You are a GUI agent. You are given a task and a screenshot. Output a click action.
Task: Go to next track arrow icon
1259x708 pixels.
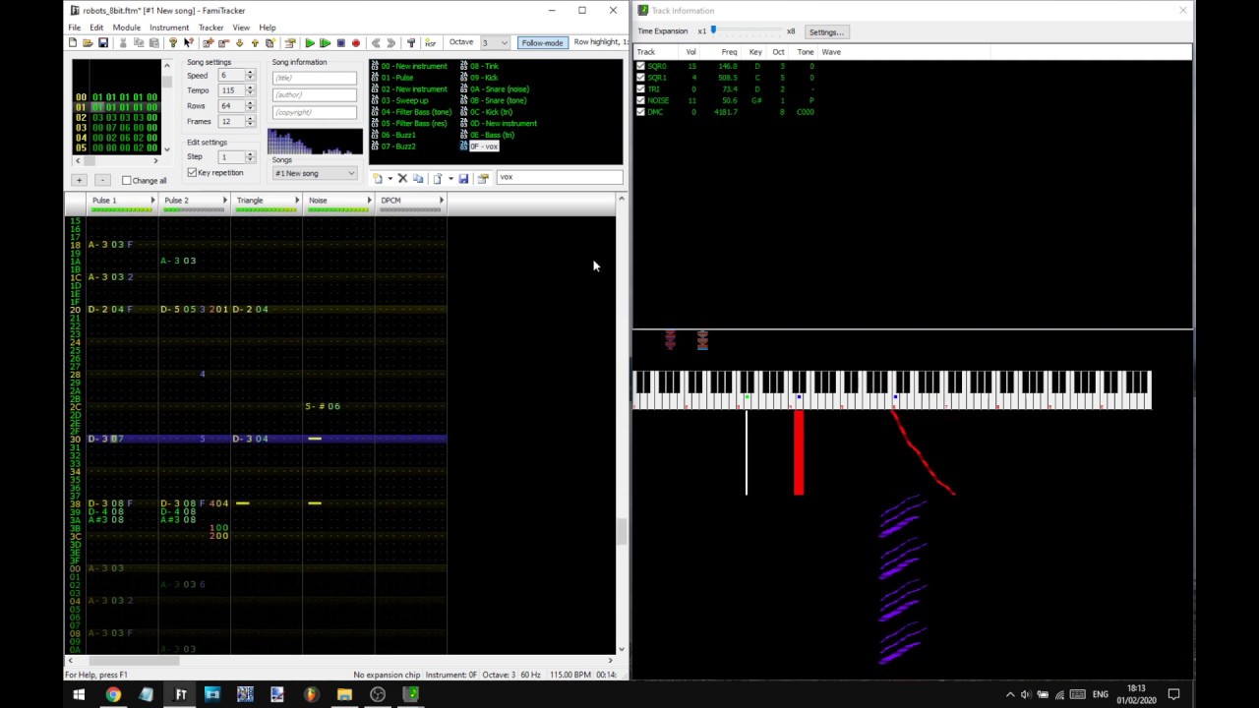pos(390,43)
